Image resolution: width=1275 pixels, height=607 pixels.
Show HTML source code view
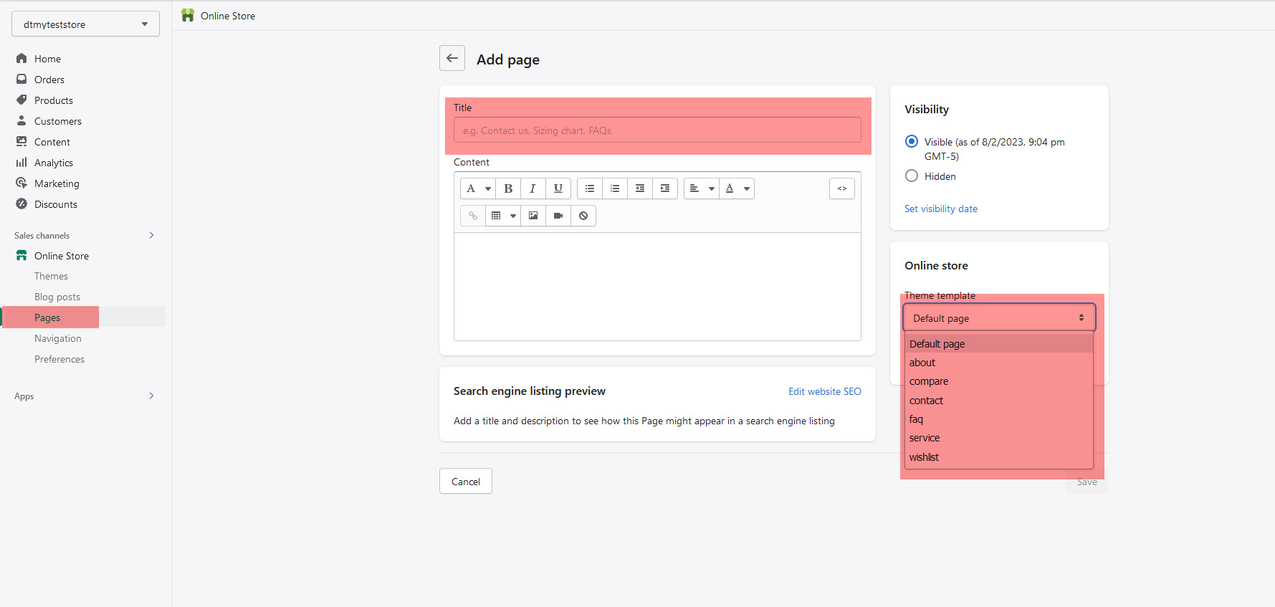point(841,188)
